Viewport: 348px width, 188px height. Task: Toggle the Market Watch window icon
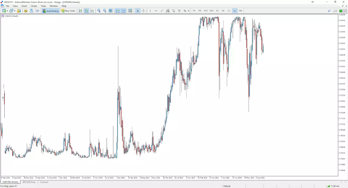click(x=19, y=11)
